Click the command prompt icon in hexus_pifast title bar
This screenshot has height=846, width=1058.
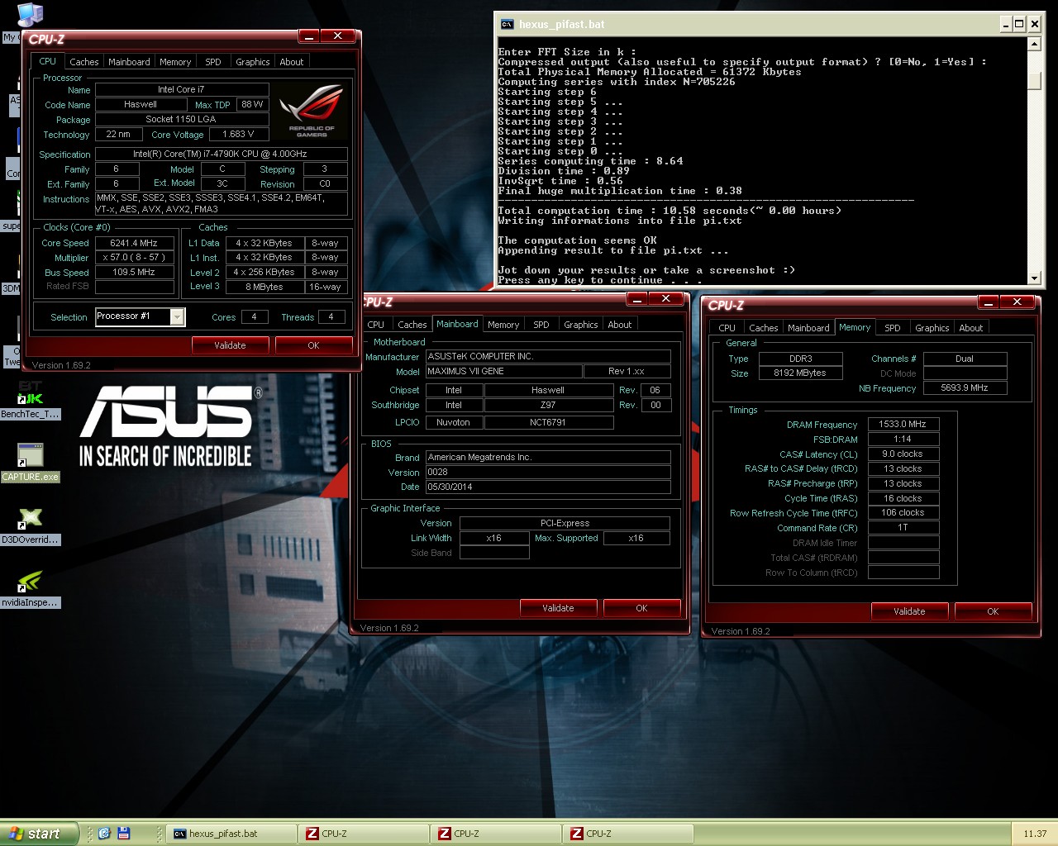[x=507, y=24]
